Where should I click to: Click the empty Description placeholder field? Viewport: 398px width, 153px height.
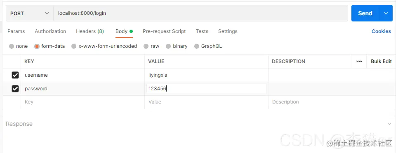(x=332, y=102)
